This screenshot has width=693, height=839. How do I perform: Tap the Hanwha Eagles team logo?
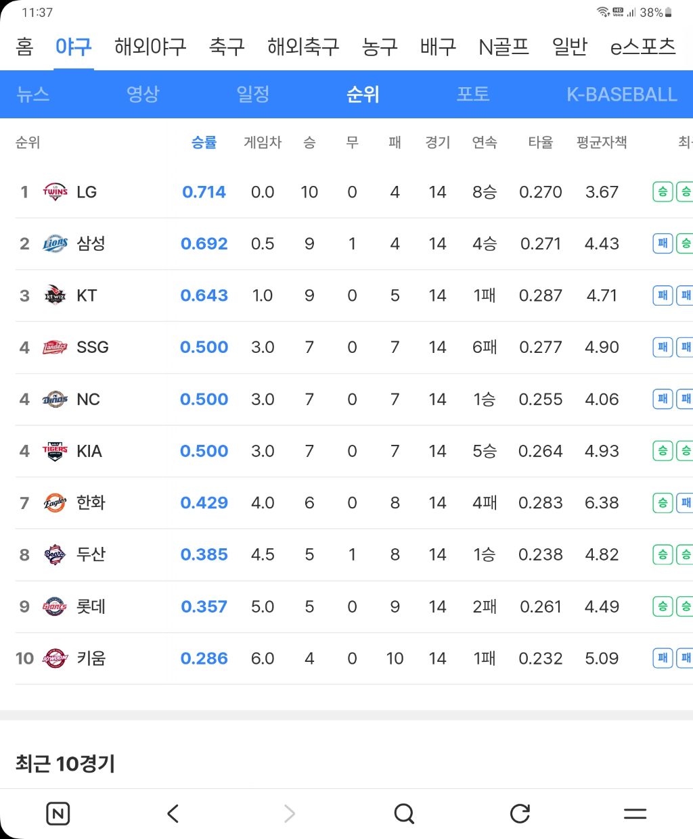(55, 503)
